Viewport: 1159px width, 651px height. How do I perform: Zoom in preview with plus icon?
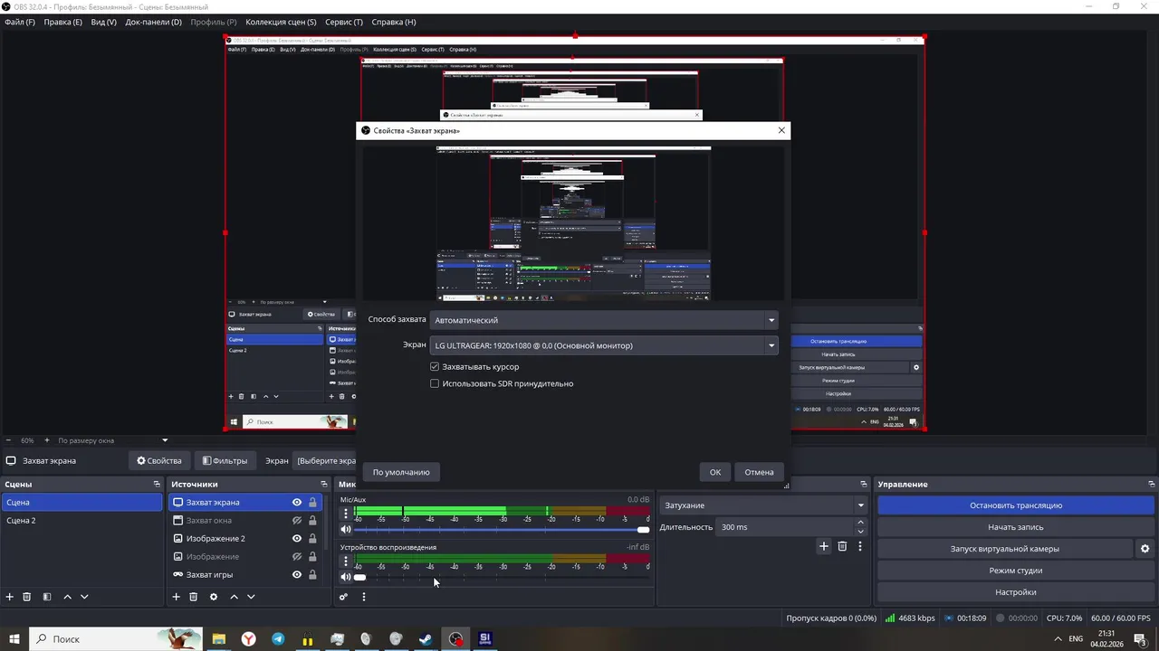(x=48, y=440)
